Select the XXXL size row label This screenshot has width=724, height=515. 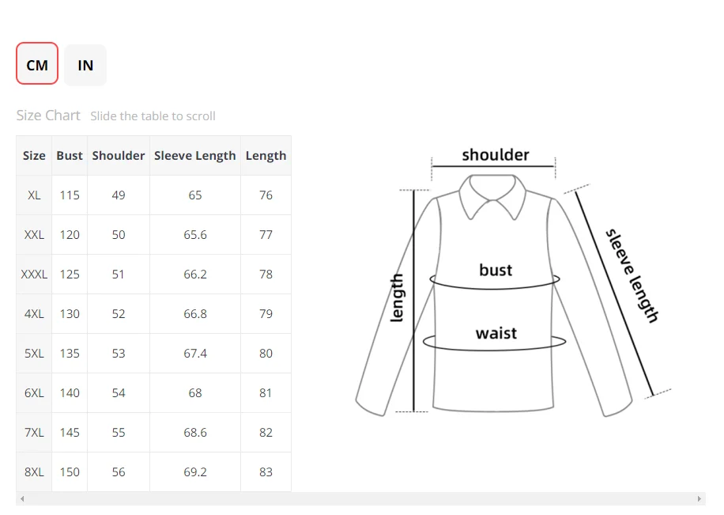coord(34,275)
